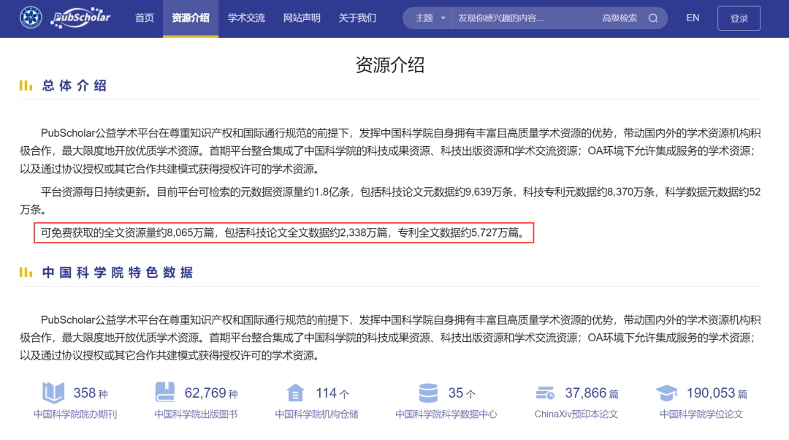Click the 资源介绍 page title
This screenshot has width=789, height=440.
[390, 65]
